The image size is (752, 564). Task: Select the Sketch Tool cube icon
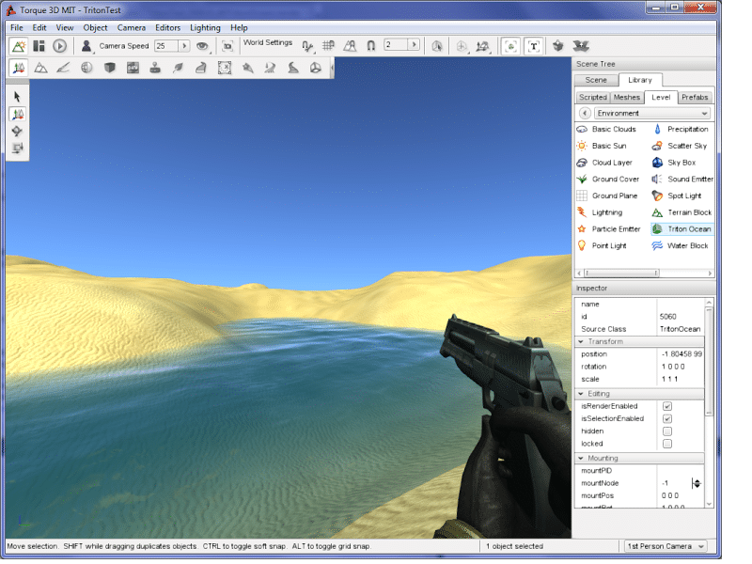(109, 68)
